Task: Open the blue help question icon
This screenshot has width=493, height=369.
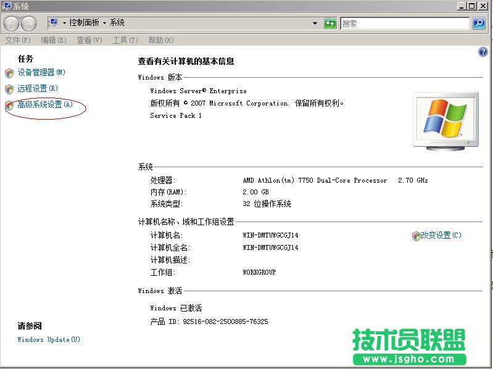Action: coord(483,52)
